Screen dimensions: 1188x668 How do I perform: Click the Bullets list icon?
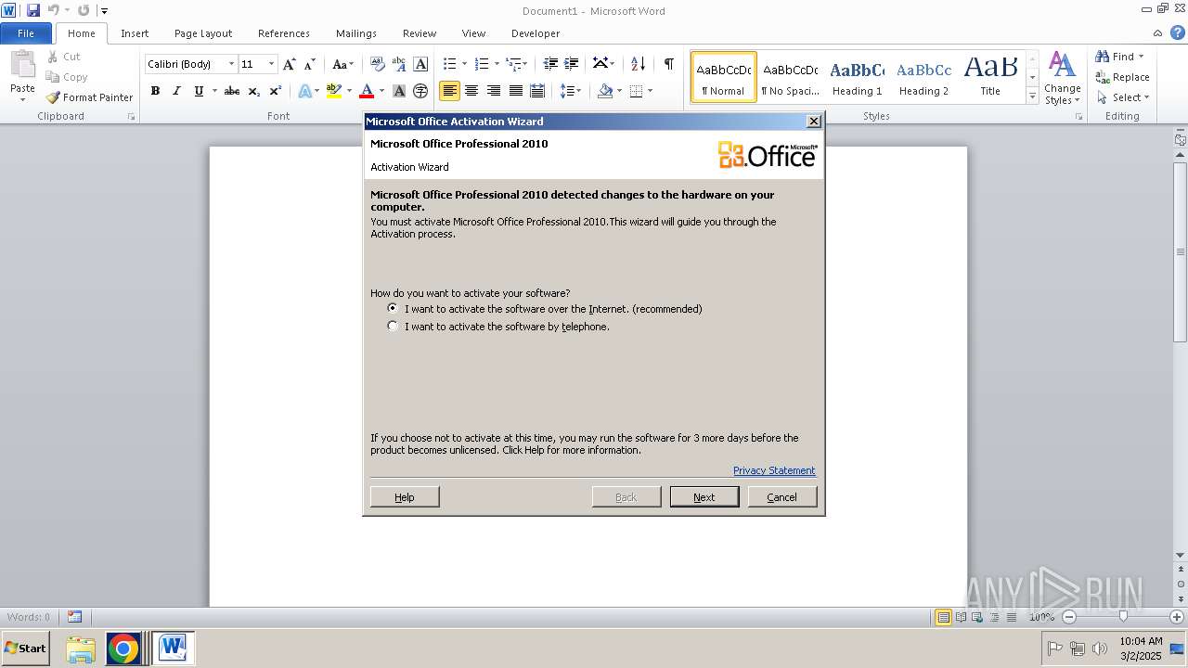tap(449, 64)
